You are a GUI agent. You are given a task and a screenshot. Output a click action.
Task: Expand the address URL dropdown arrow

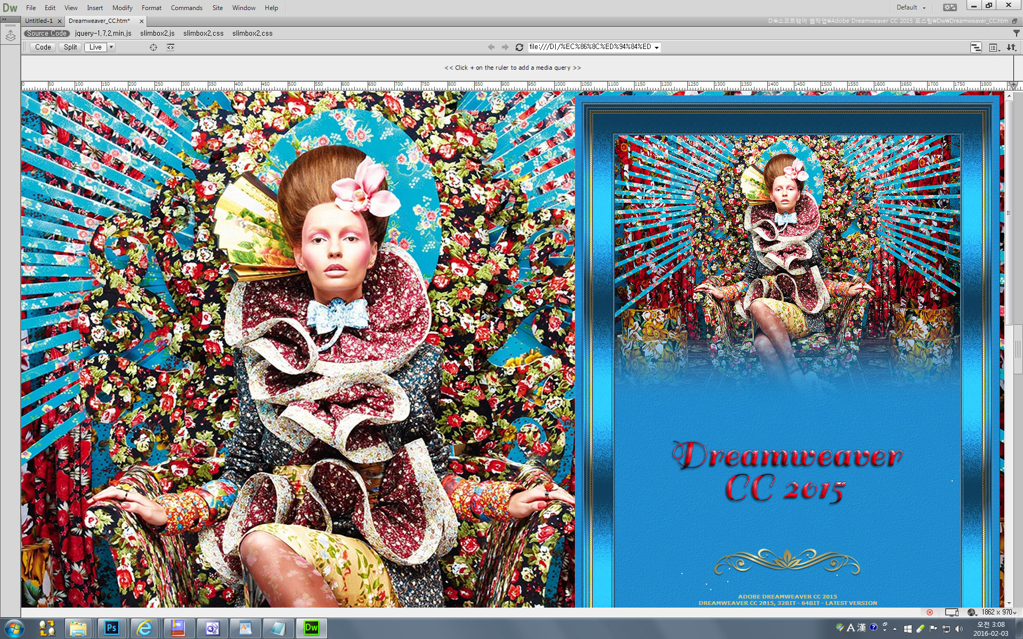coord(656,47)
